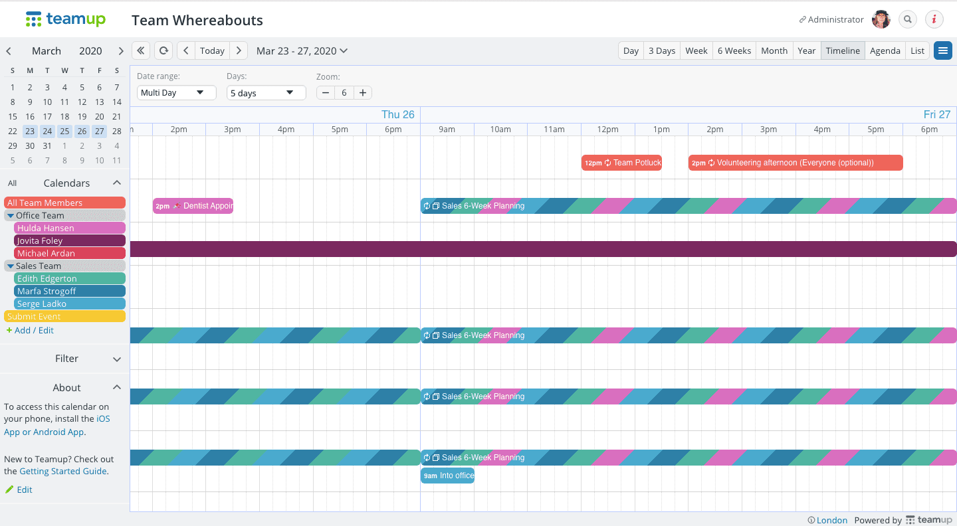The width and height of the screenshot is (957, 526).
Task: Toggle Hulda Hansen calendar visibility
Action: tap(69, 228)
